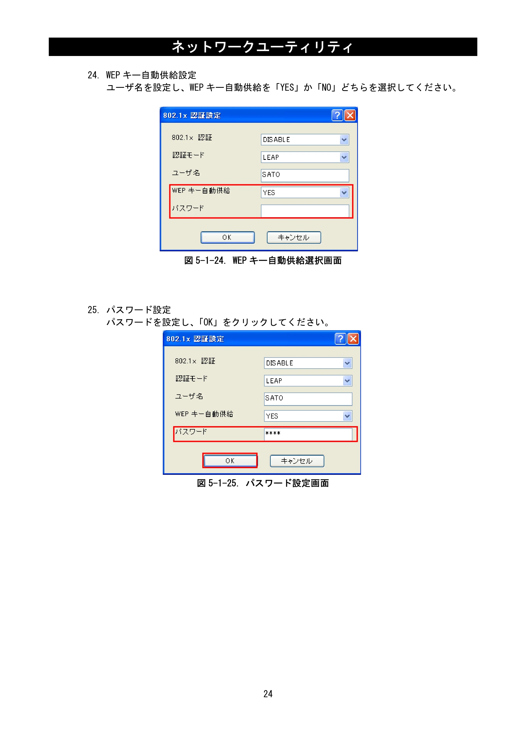The image size is (526, 744).
Task: Click キャンセル in the lower 802.1x dialog
Action: [297, 461]
